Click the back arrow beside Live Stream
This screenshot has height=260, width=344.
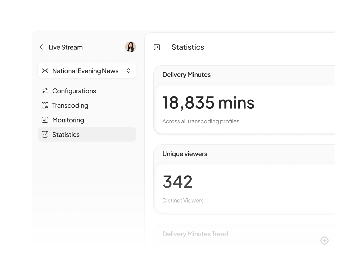coord(41,47)
